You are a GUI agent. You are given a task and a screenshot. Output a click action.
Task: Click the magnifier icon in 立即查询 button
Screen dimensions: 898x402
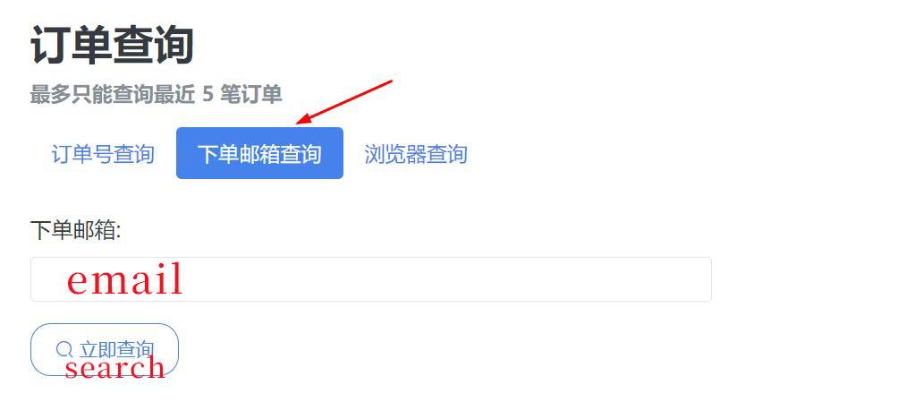coord(64,348)
